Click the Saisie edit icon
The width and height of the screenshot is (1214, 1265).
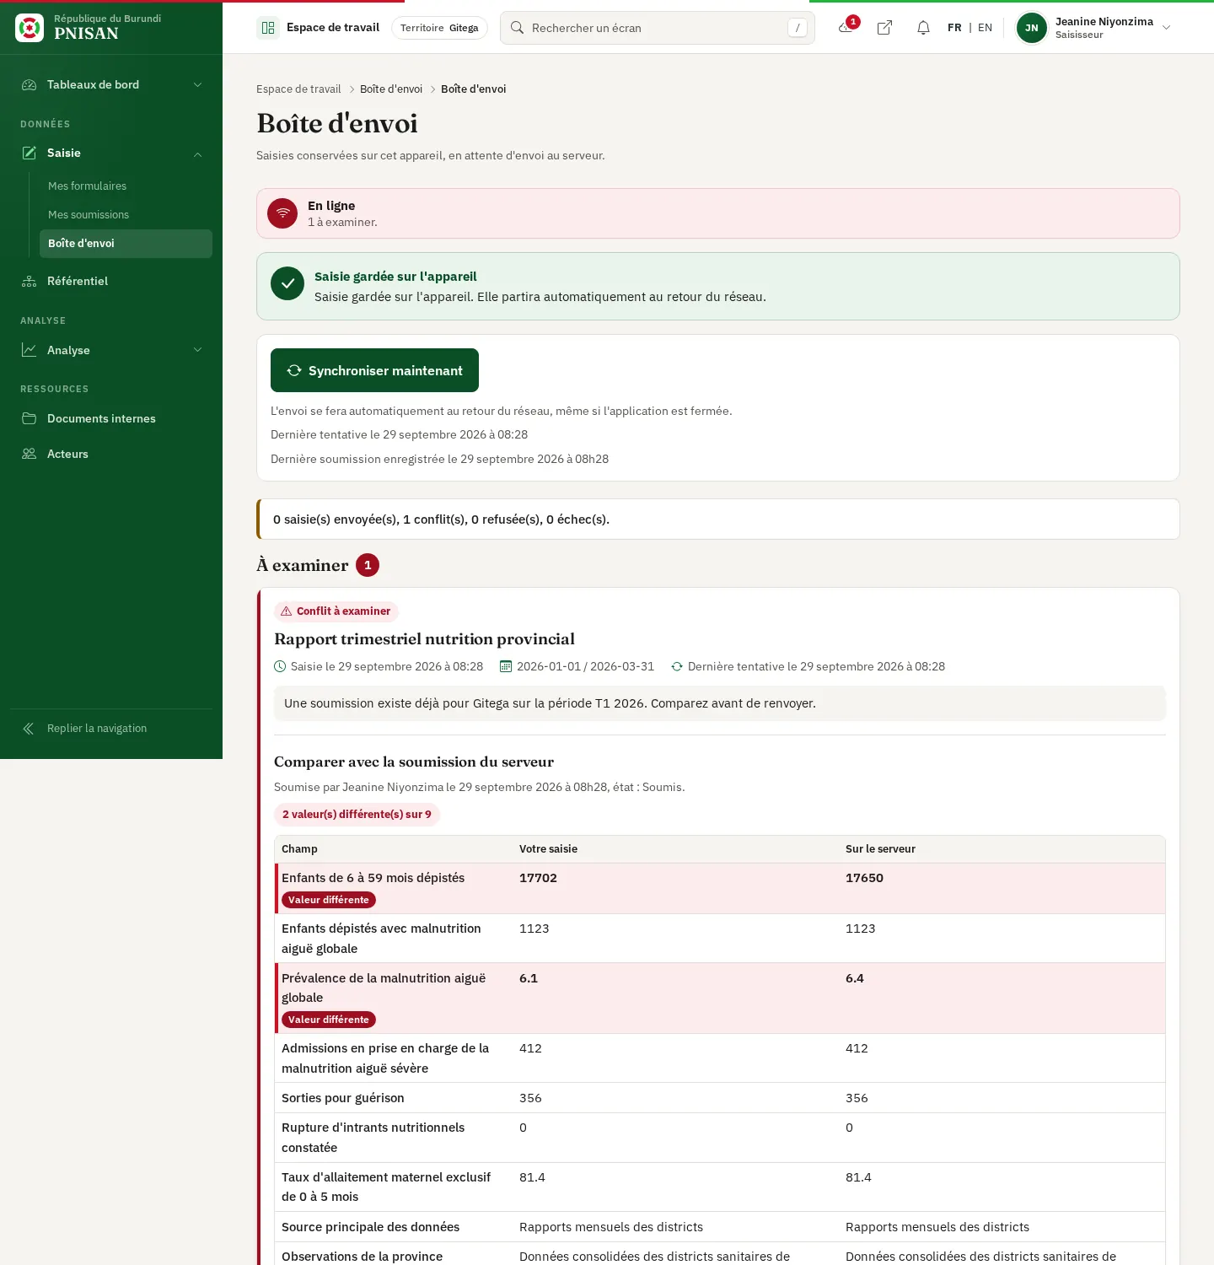click(x=30, y=153)
